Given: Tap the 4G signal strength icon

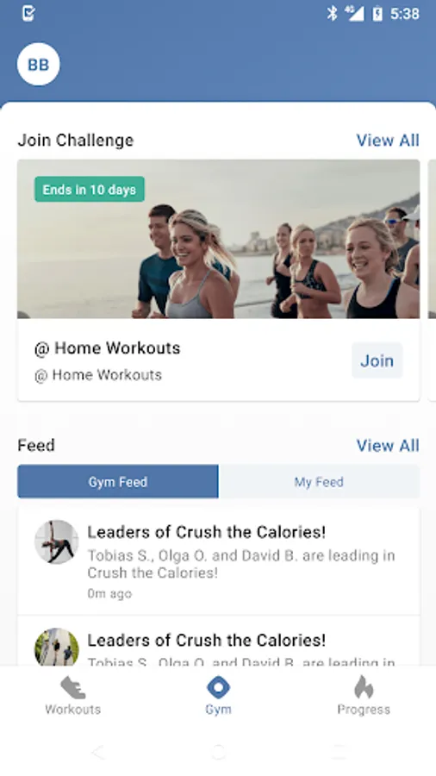Looking at the screenshot, I should pyautogui.click(x=354, y=13).
